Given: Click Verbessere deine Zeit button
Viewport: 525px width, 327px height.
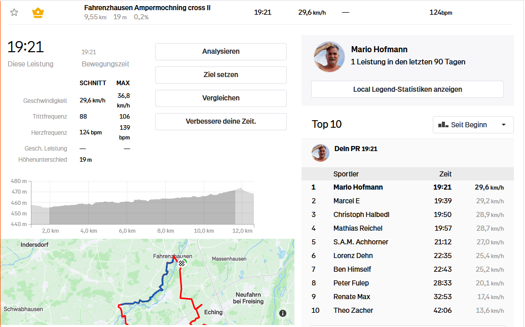Looking at the screenshot, I should pyautogui.click(x=220, y=122).
